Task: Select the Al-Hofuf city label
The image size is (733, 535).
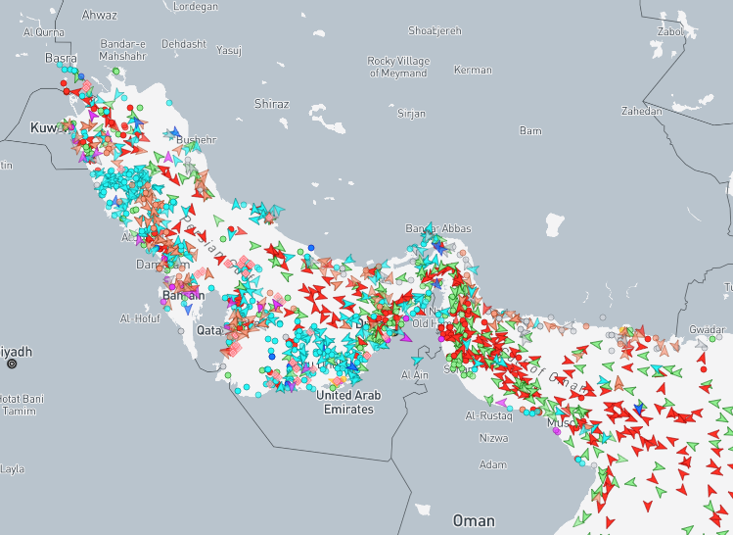Action: tap(140, 318)
